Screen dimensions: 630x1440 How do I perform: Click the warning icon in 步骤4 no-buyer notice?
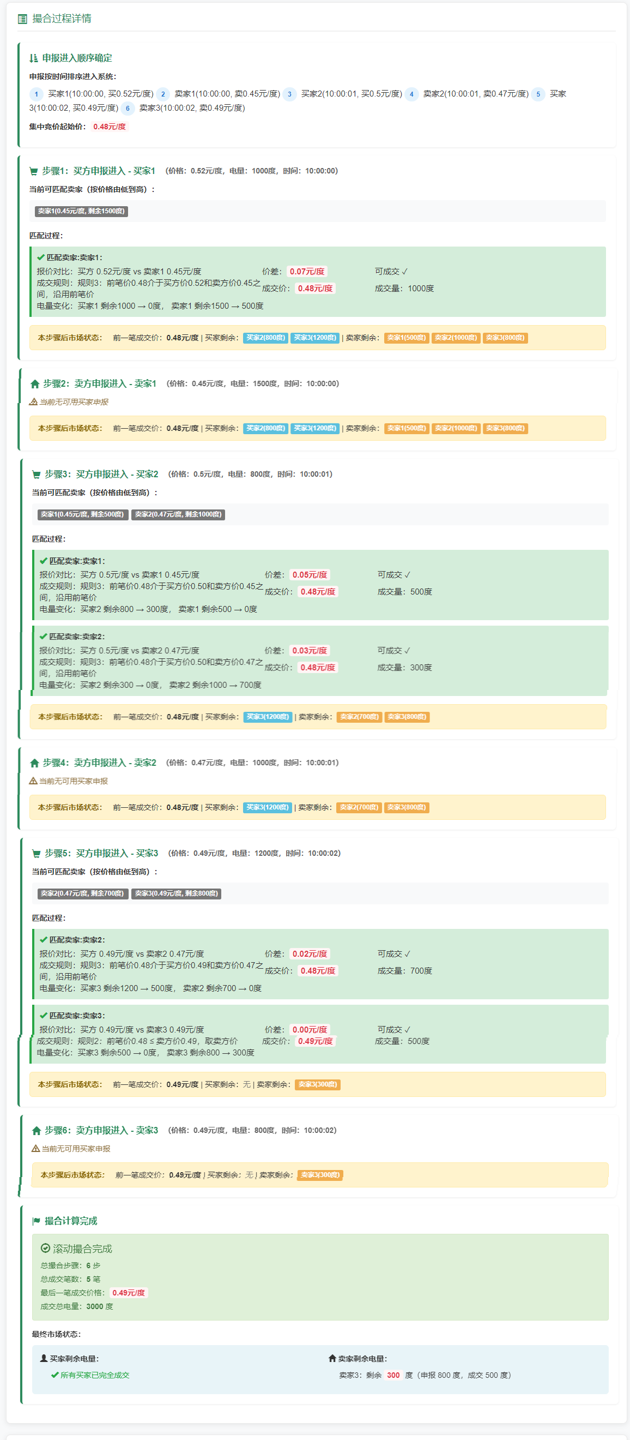(33, 781)
